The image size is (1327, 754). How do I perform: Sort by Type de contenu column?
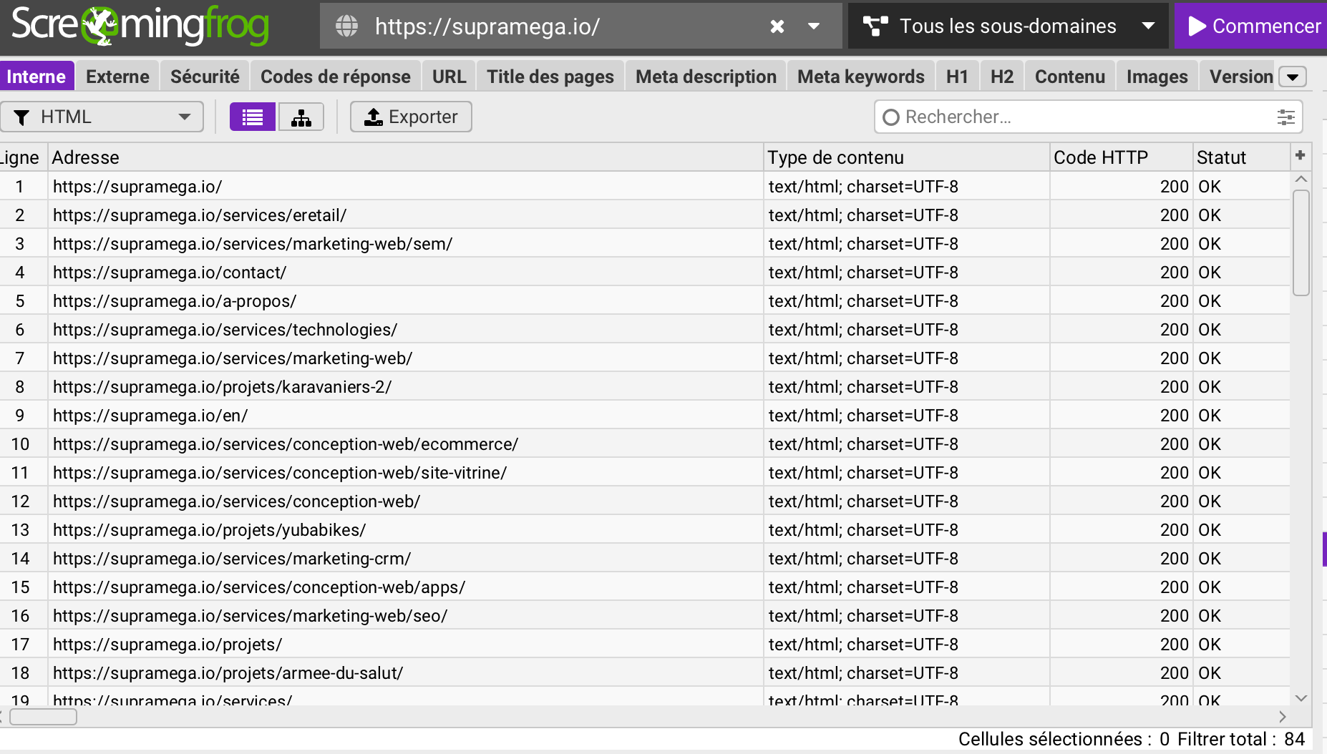[906, 157]
